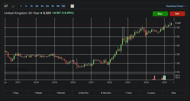Click the tall red volume bar in mid-2024
This screenshot has width=190, height=101.
point(154,78)
